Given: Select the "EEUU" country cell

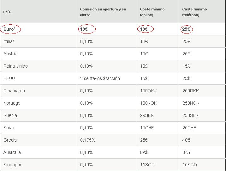Looking at the screenshot, I should click(x=9, y=78).
